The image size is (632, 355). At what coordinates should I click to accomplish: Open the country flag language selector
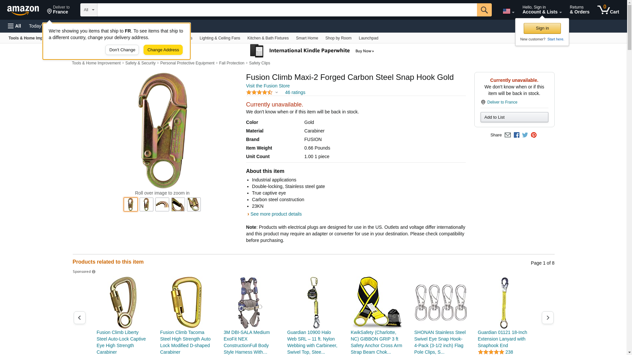coord(508,11)
